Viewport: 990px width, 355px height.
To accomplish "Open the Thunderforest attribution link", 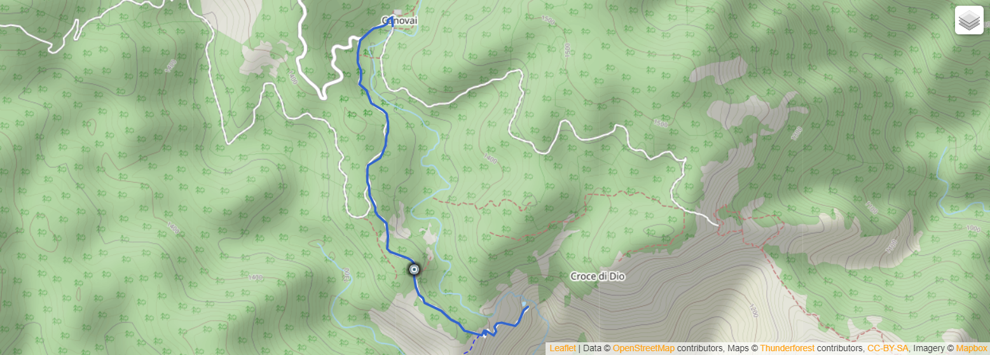I will [787, 348].
